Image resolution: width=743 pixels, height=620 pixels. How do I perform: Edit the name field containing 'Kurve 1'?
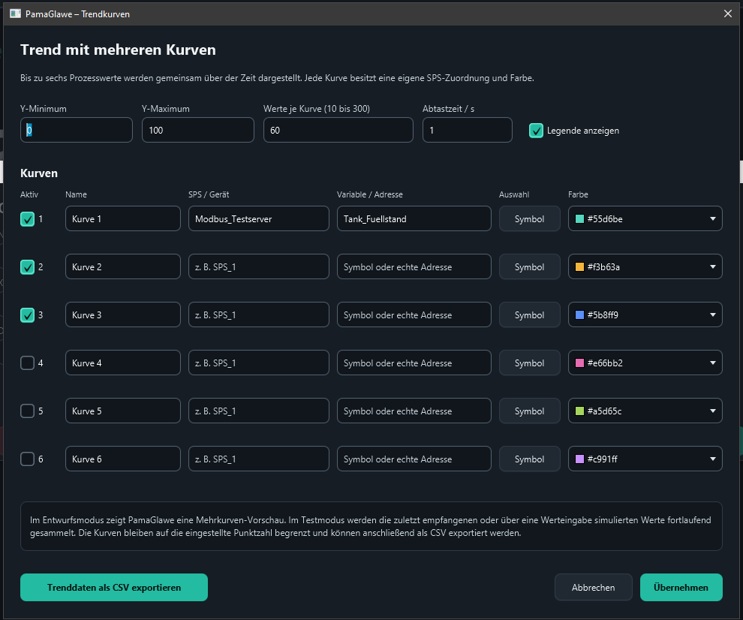tap(123, 218)
